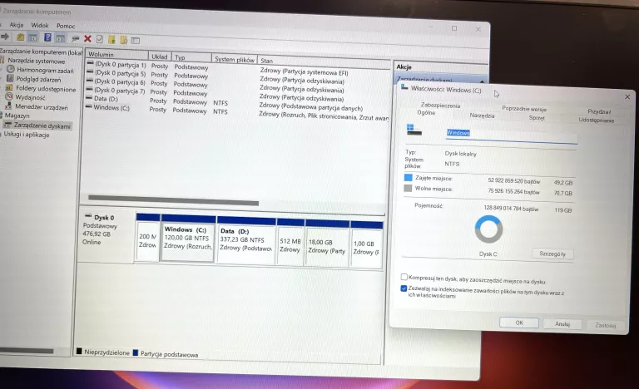The height and width of the screenshot is (389, 639).
Task: Click the plug-shaped toolbar icon before red X
Action: coord(75,39)
